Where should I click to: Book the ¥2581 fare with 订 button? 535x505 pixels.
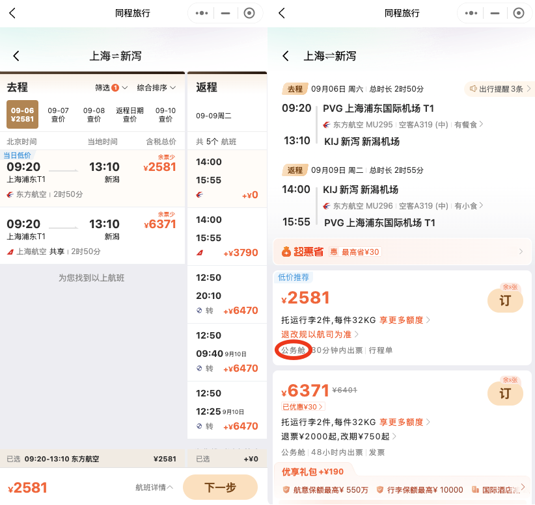point(505,300)
